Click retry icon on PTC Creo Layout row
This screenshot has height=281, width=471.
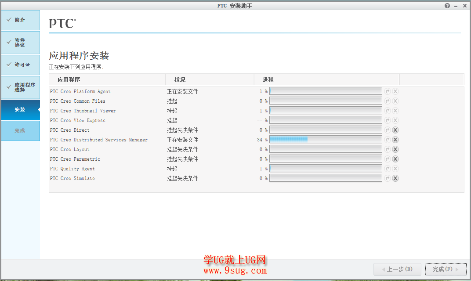click(388, 149)
